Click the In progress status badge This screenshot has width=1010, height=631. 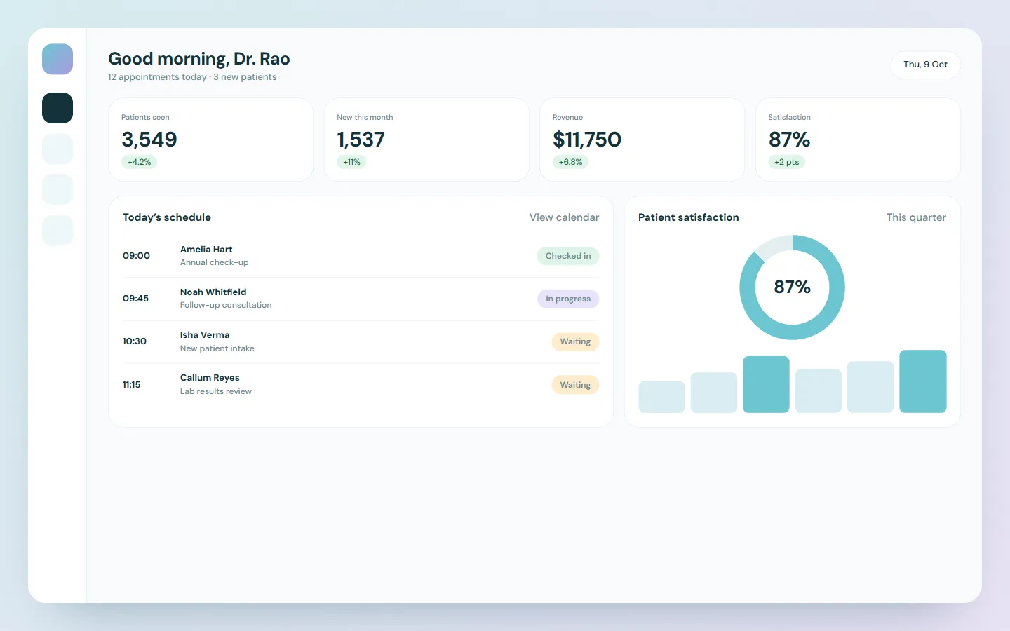[568, 299]
